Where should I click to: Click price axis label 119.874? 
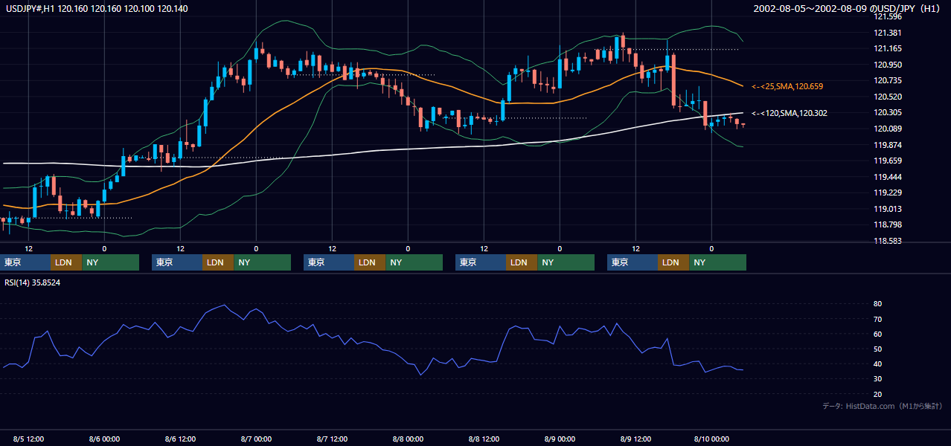click(888, 145)
